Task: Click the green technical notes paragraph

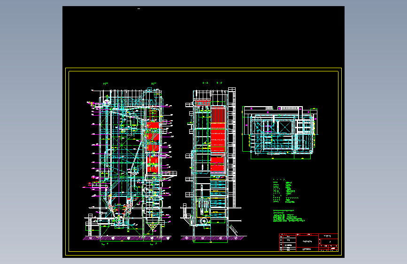Action: coord(289,216)
